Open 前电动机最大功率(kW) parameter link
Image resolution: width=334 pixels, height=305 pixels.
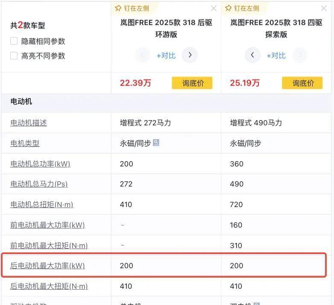[x=47, y=225]
